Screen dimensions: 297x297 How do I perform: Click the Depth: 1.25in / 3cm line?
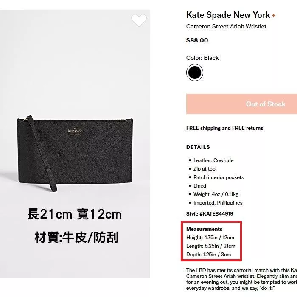[x=209, y=255]
